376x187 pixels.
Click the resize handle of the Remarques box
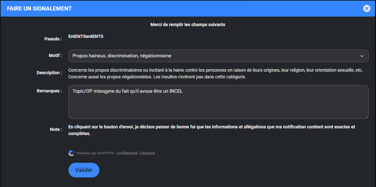pyautogui.click(x=366, y=116)
